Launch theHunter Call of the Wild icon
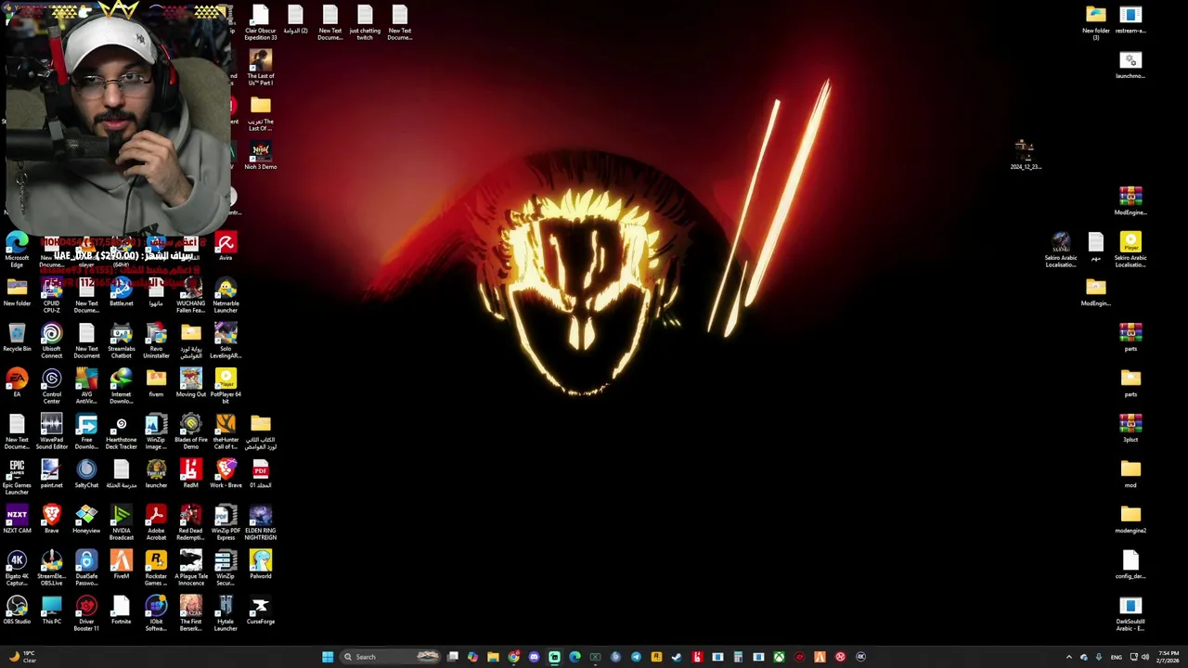Screen dimensions: 1188x668 pyautogui.click(x=226, y=432)
